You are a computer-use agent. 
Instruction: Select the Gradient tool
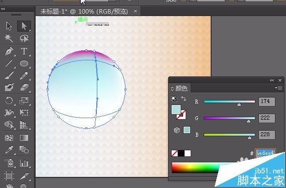(x=24, y=138)
